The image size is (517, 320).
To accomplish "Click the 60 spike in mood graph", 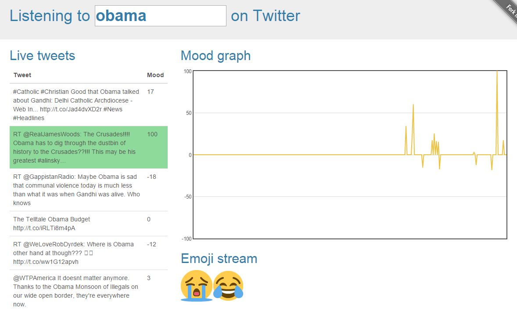I will [x=413, y=106].
